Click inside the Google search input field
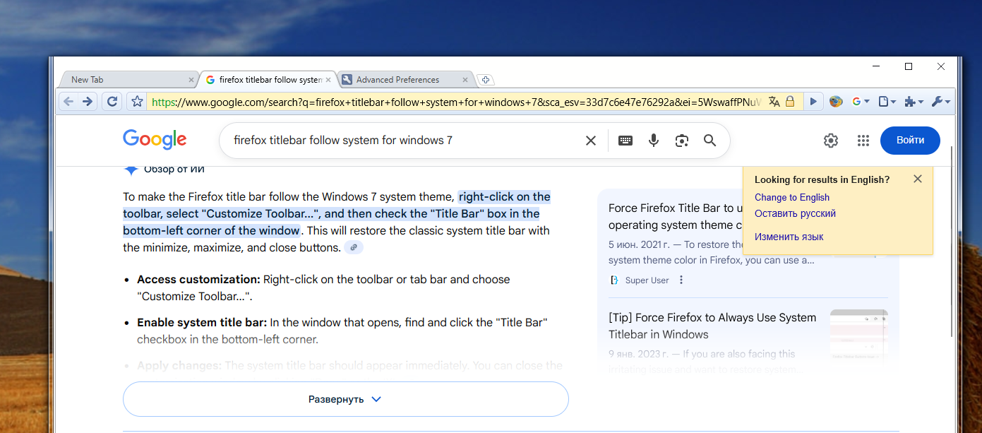The width and height of the screenshot is (982, 433). pos(402,141)
